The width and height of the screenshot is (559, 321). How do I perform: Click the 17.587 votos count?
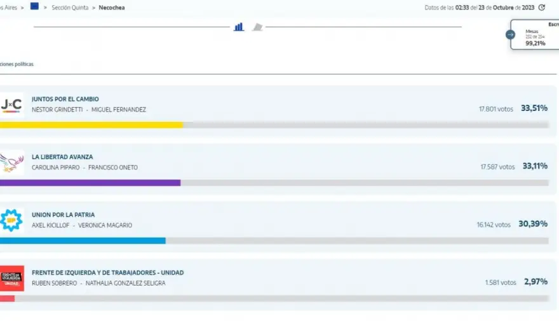click(x=497, y=167)
